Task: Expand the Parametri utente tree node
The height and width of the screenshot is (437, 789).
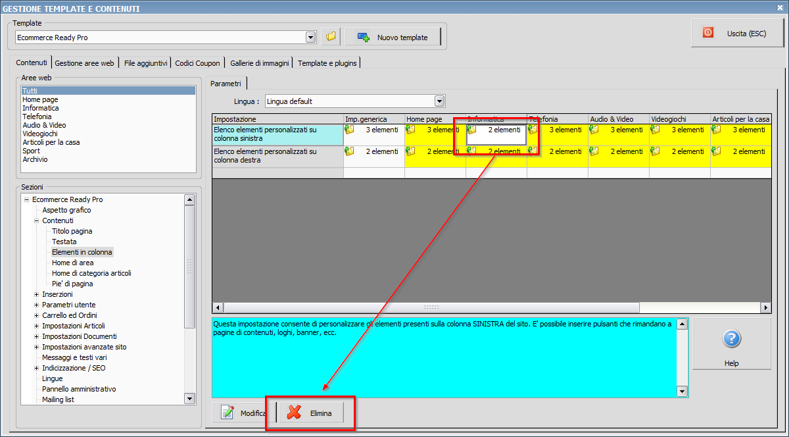Action: coord(37,305)
